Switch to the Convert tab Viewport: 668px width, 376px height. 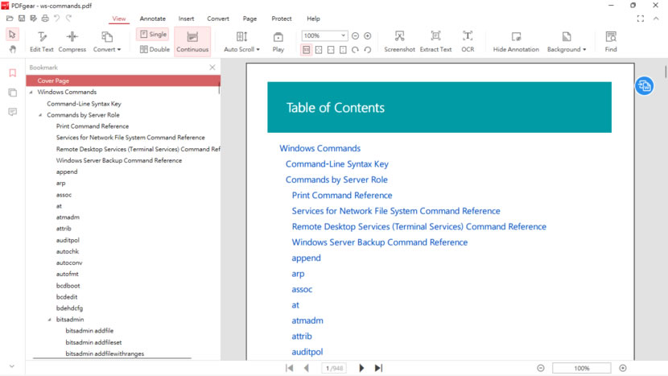tap(218, 19)
